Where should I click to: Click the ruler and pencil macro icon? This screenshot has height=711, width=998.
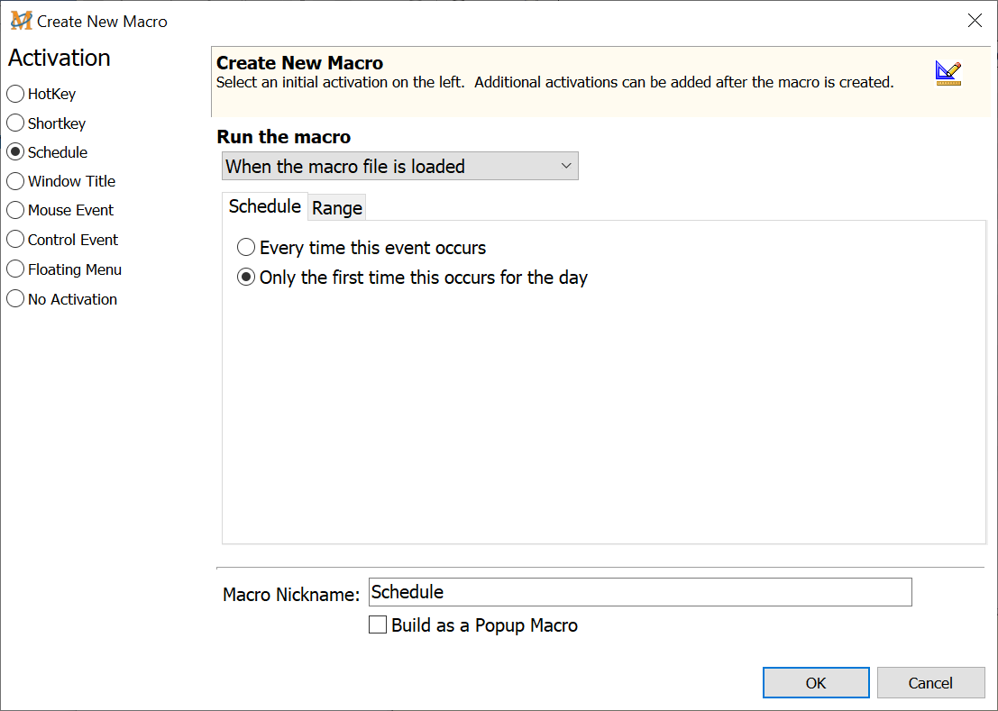point(948,73)
